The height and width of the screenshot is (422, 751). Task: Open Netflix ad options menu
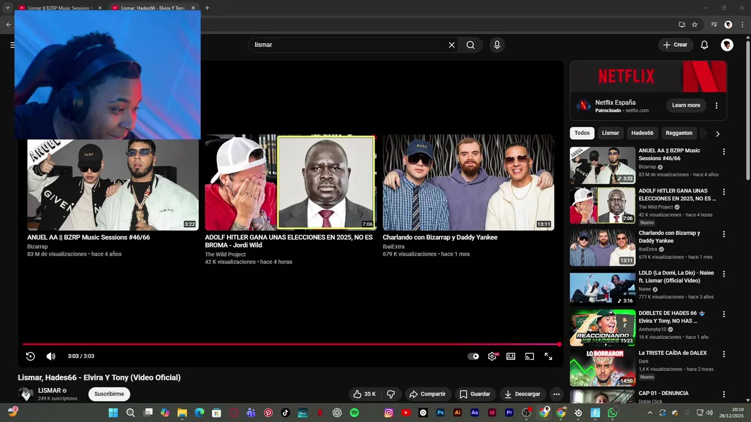point(716,105)
